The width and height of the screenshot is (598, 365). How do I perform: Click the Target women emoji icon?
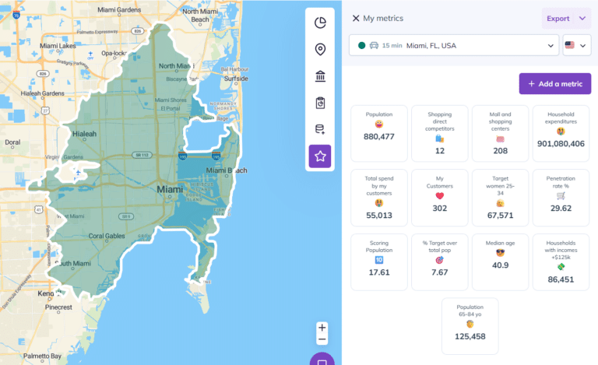501,203
